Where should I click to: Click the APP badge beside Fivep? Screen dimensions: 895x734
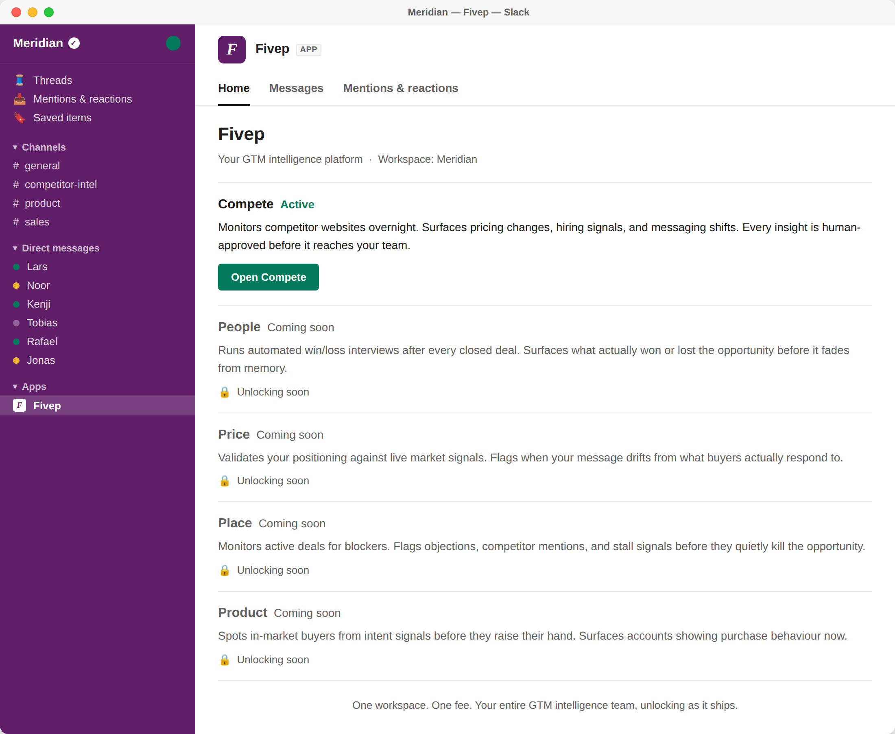(x=308, y=50)
